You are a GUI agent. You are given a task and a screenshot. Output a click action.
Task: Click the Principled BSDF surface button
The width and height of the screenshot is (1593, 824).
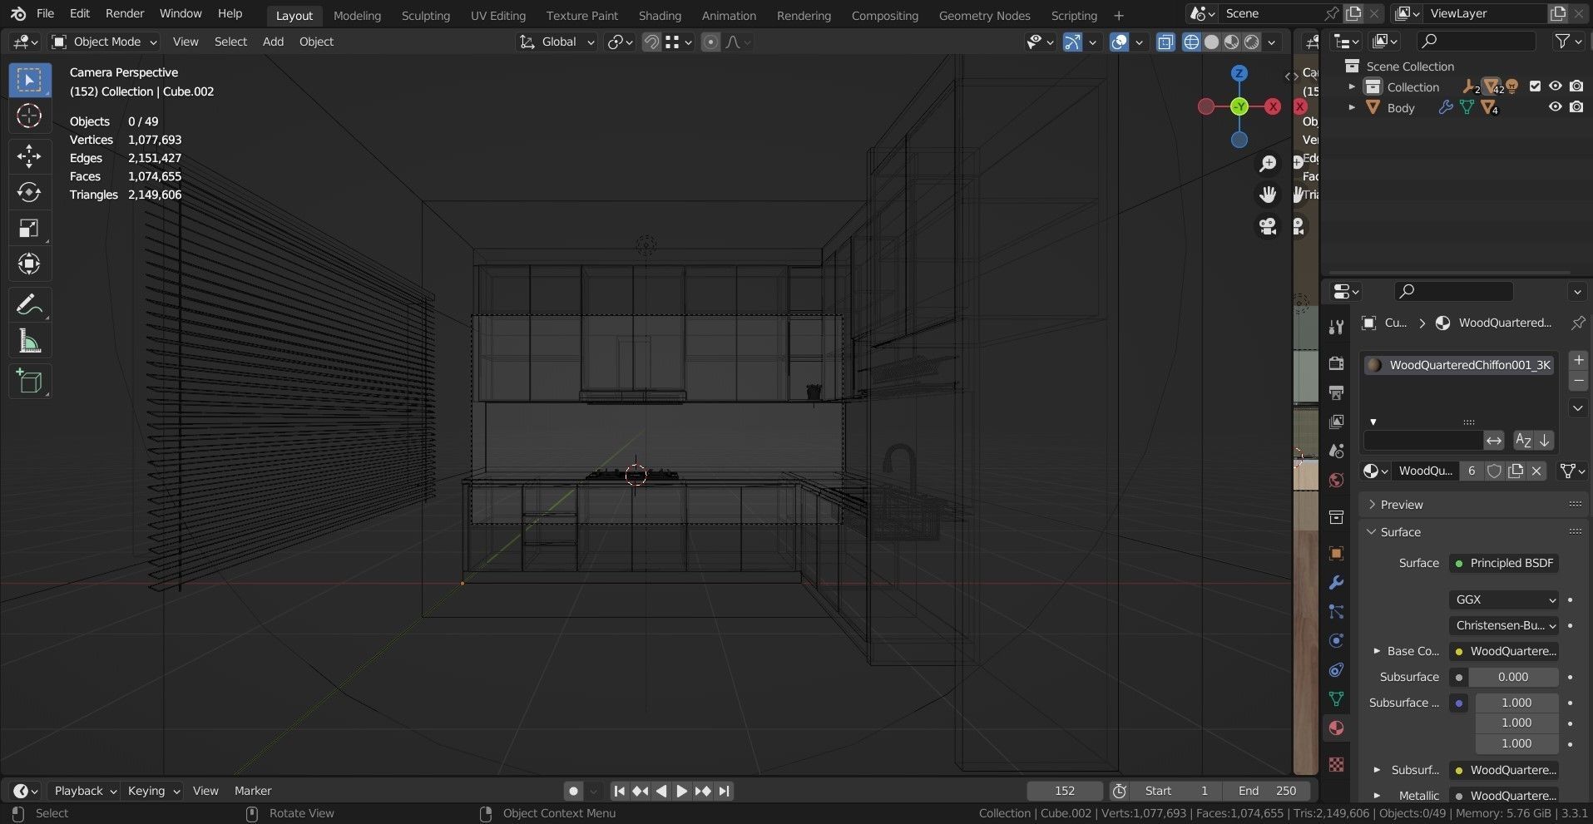point(1504,563)
